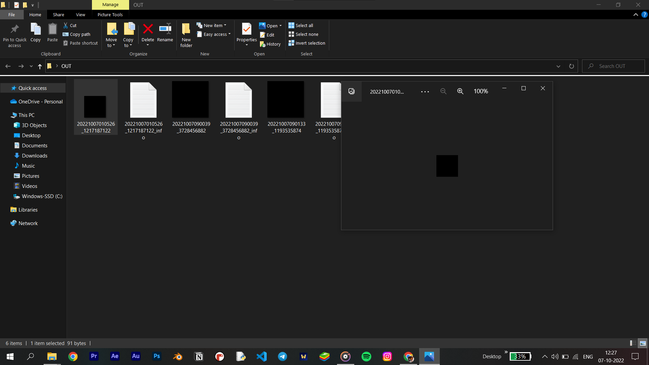The height and width of the screenshot is (365, 649).
Task: Switch to details view layout toggle
Action: point(633,343)
